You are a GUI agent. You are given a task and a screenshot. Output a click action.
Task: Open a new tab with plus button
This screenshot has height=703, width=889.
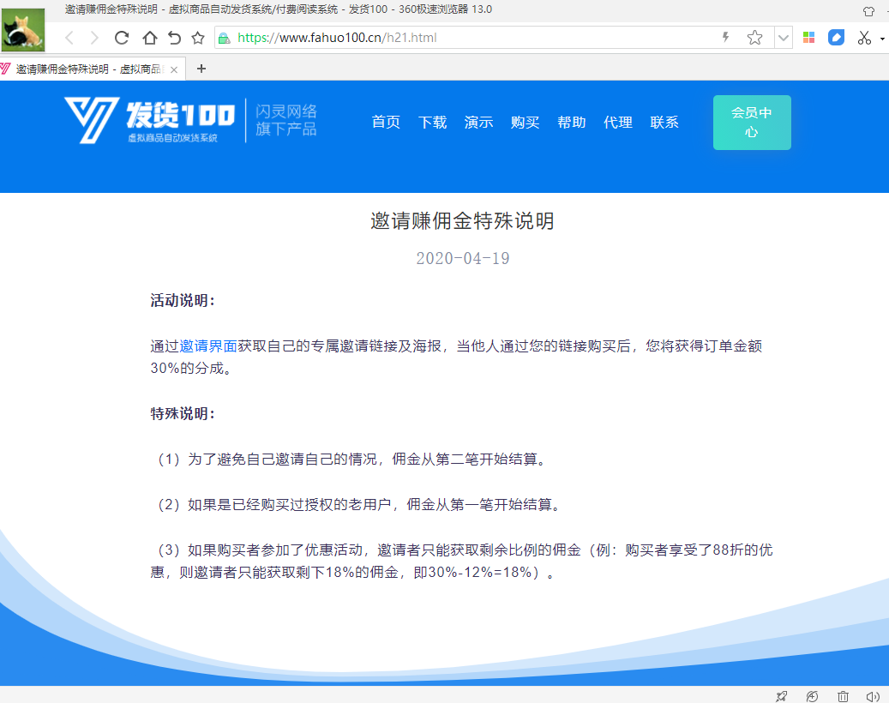[x=201, y=69]
